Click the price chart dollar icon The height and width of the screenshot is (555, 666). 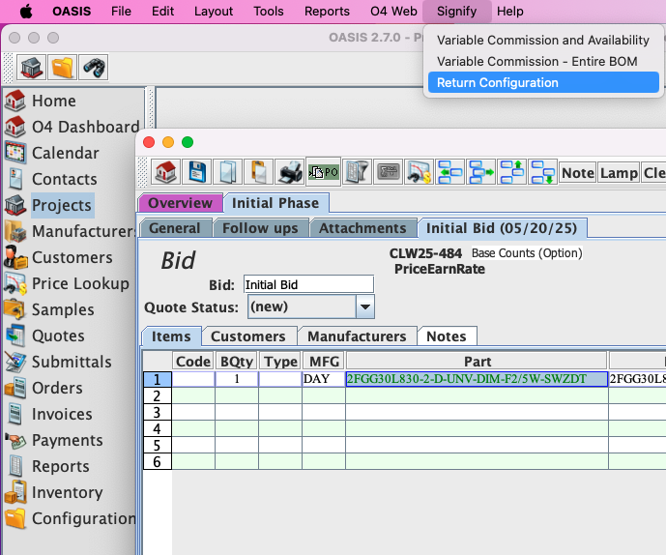419,172
